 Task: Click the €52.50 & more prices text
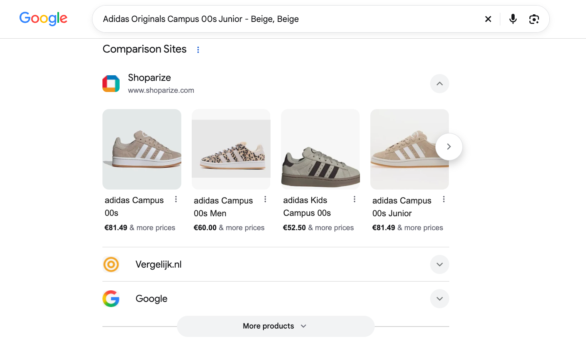318,228
